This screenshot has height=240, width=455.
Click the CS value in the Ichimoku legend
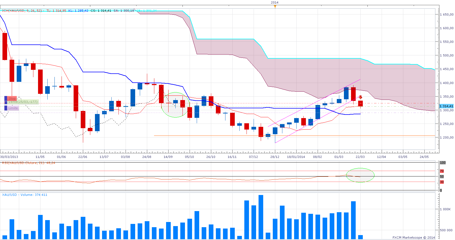[101, 11]
